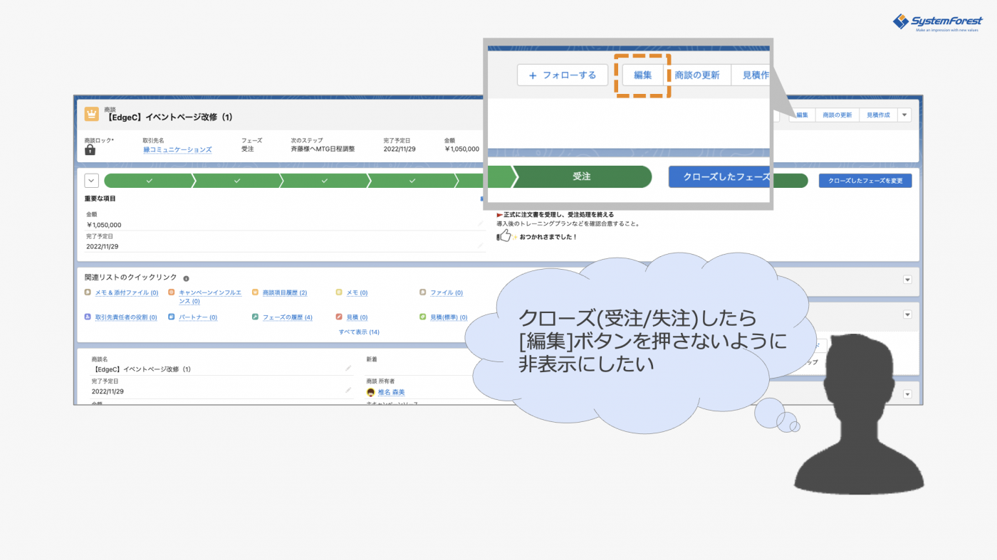Click the purple icon before 取引先責任者の役割 (0)

click(x=88, y=317)
